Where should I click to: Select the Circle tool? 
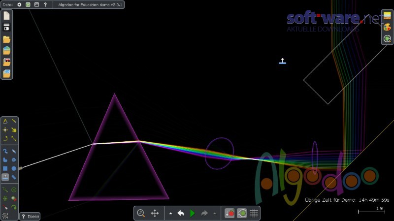pyautogui.click(x=14, y=168)
